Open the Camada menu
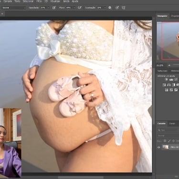 pos(8,1)
